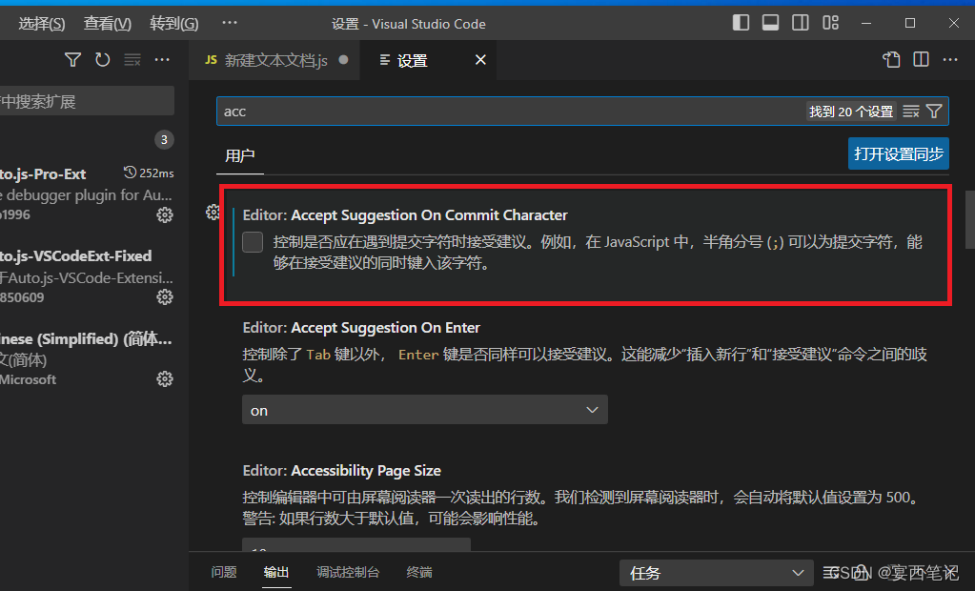
Task: Filter settings with the funnel icon
Action: (x=934, y=112)
